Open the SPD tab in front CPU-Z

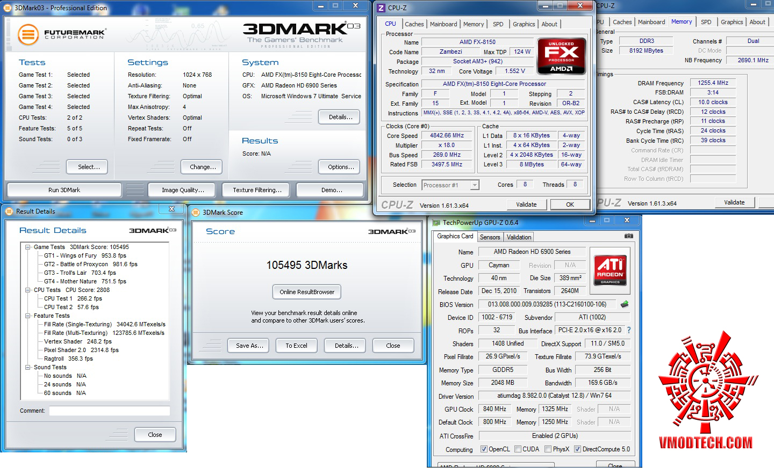pos(498,24)
